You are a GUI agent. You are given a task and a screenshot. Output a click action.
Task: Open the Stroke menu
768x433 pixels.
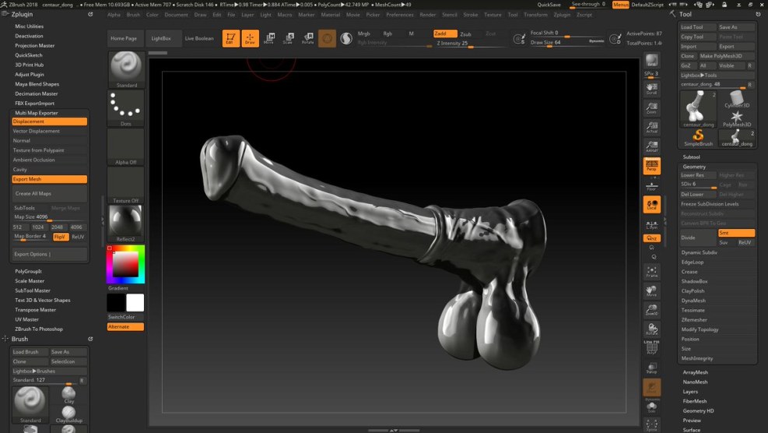pyautogui.click(x=471, y=15)
